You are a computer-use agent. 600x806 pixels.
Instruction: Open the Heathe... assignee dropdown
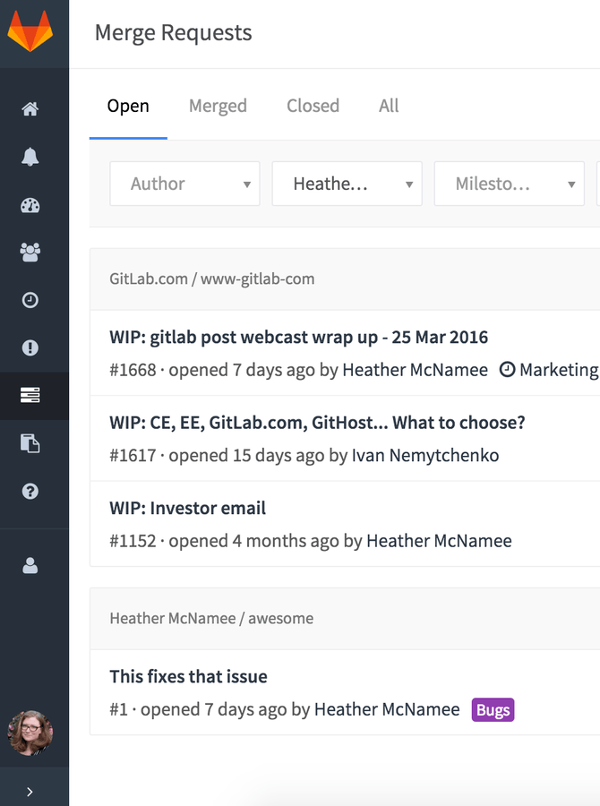coord(347,184)
